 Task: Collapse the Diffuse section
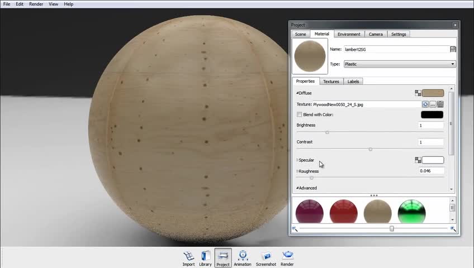(297, 93)
